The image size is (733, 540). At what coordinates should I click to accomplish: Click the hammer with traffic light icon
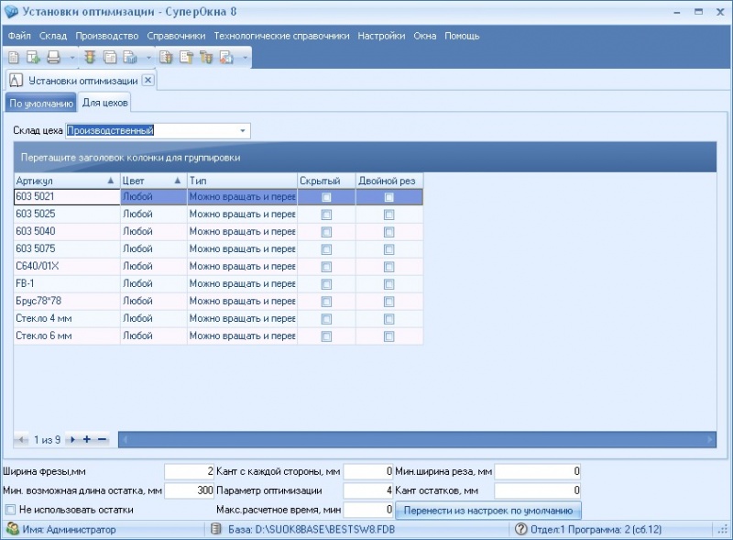coord(206,58)
